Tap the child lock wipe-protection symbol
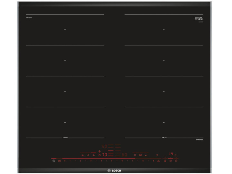232x174 pixels. [x=59, y=161]
